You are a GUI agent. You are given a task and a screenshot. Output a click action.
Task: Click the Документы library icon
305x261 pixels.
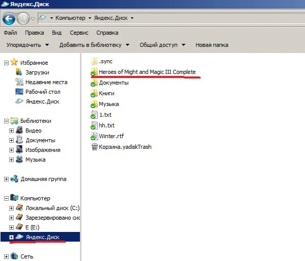coord(19,140)
